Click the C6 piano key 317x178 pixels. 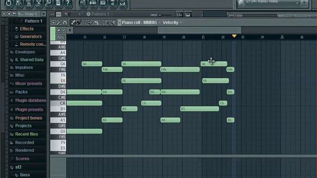(58, 103)
